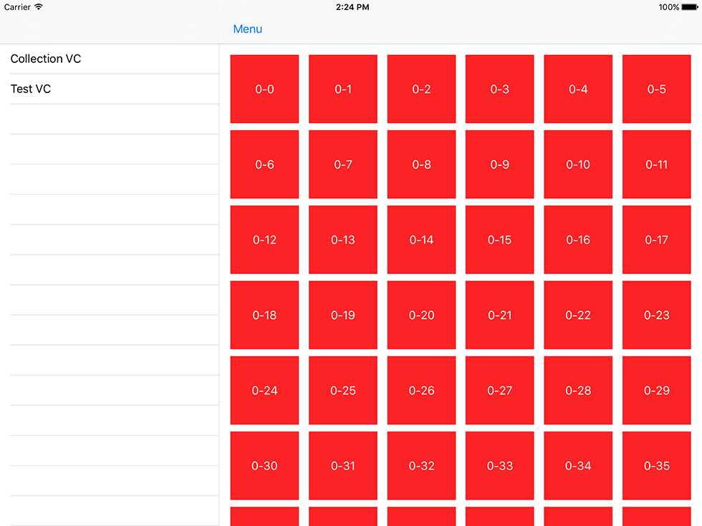This screenshot has height=526, width=702.
Task: Pick the tile marked 0-22
Action: coord(578,315)
